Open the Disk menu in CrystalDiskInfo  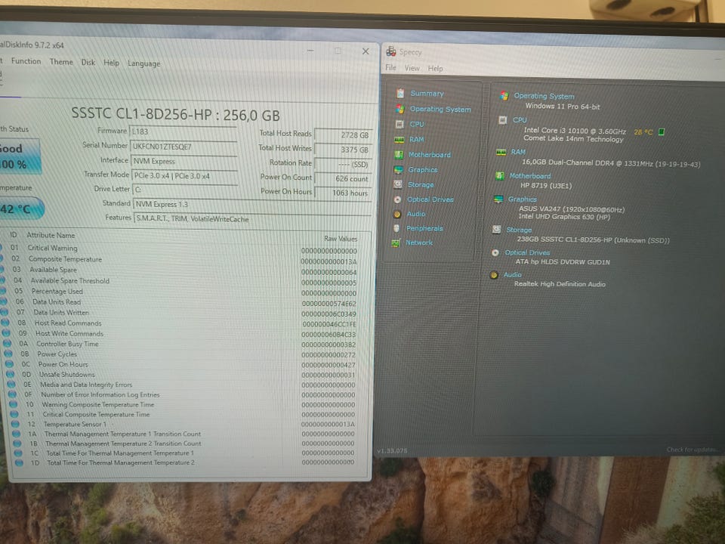88,63
